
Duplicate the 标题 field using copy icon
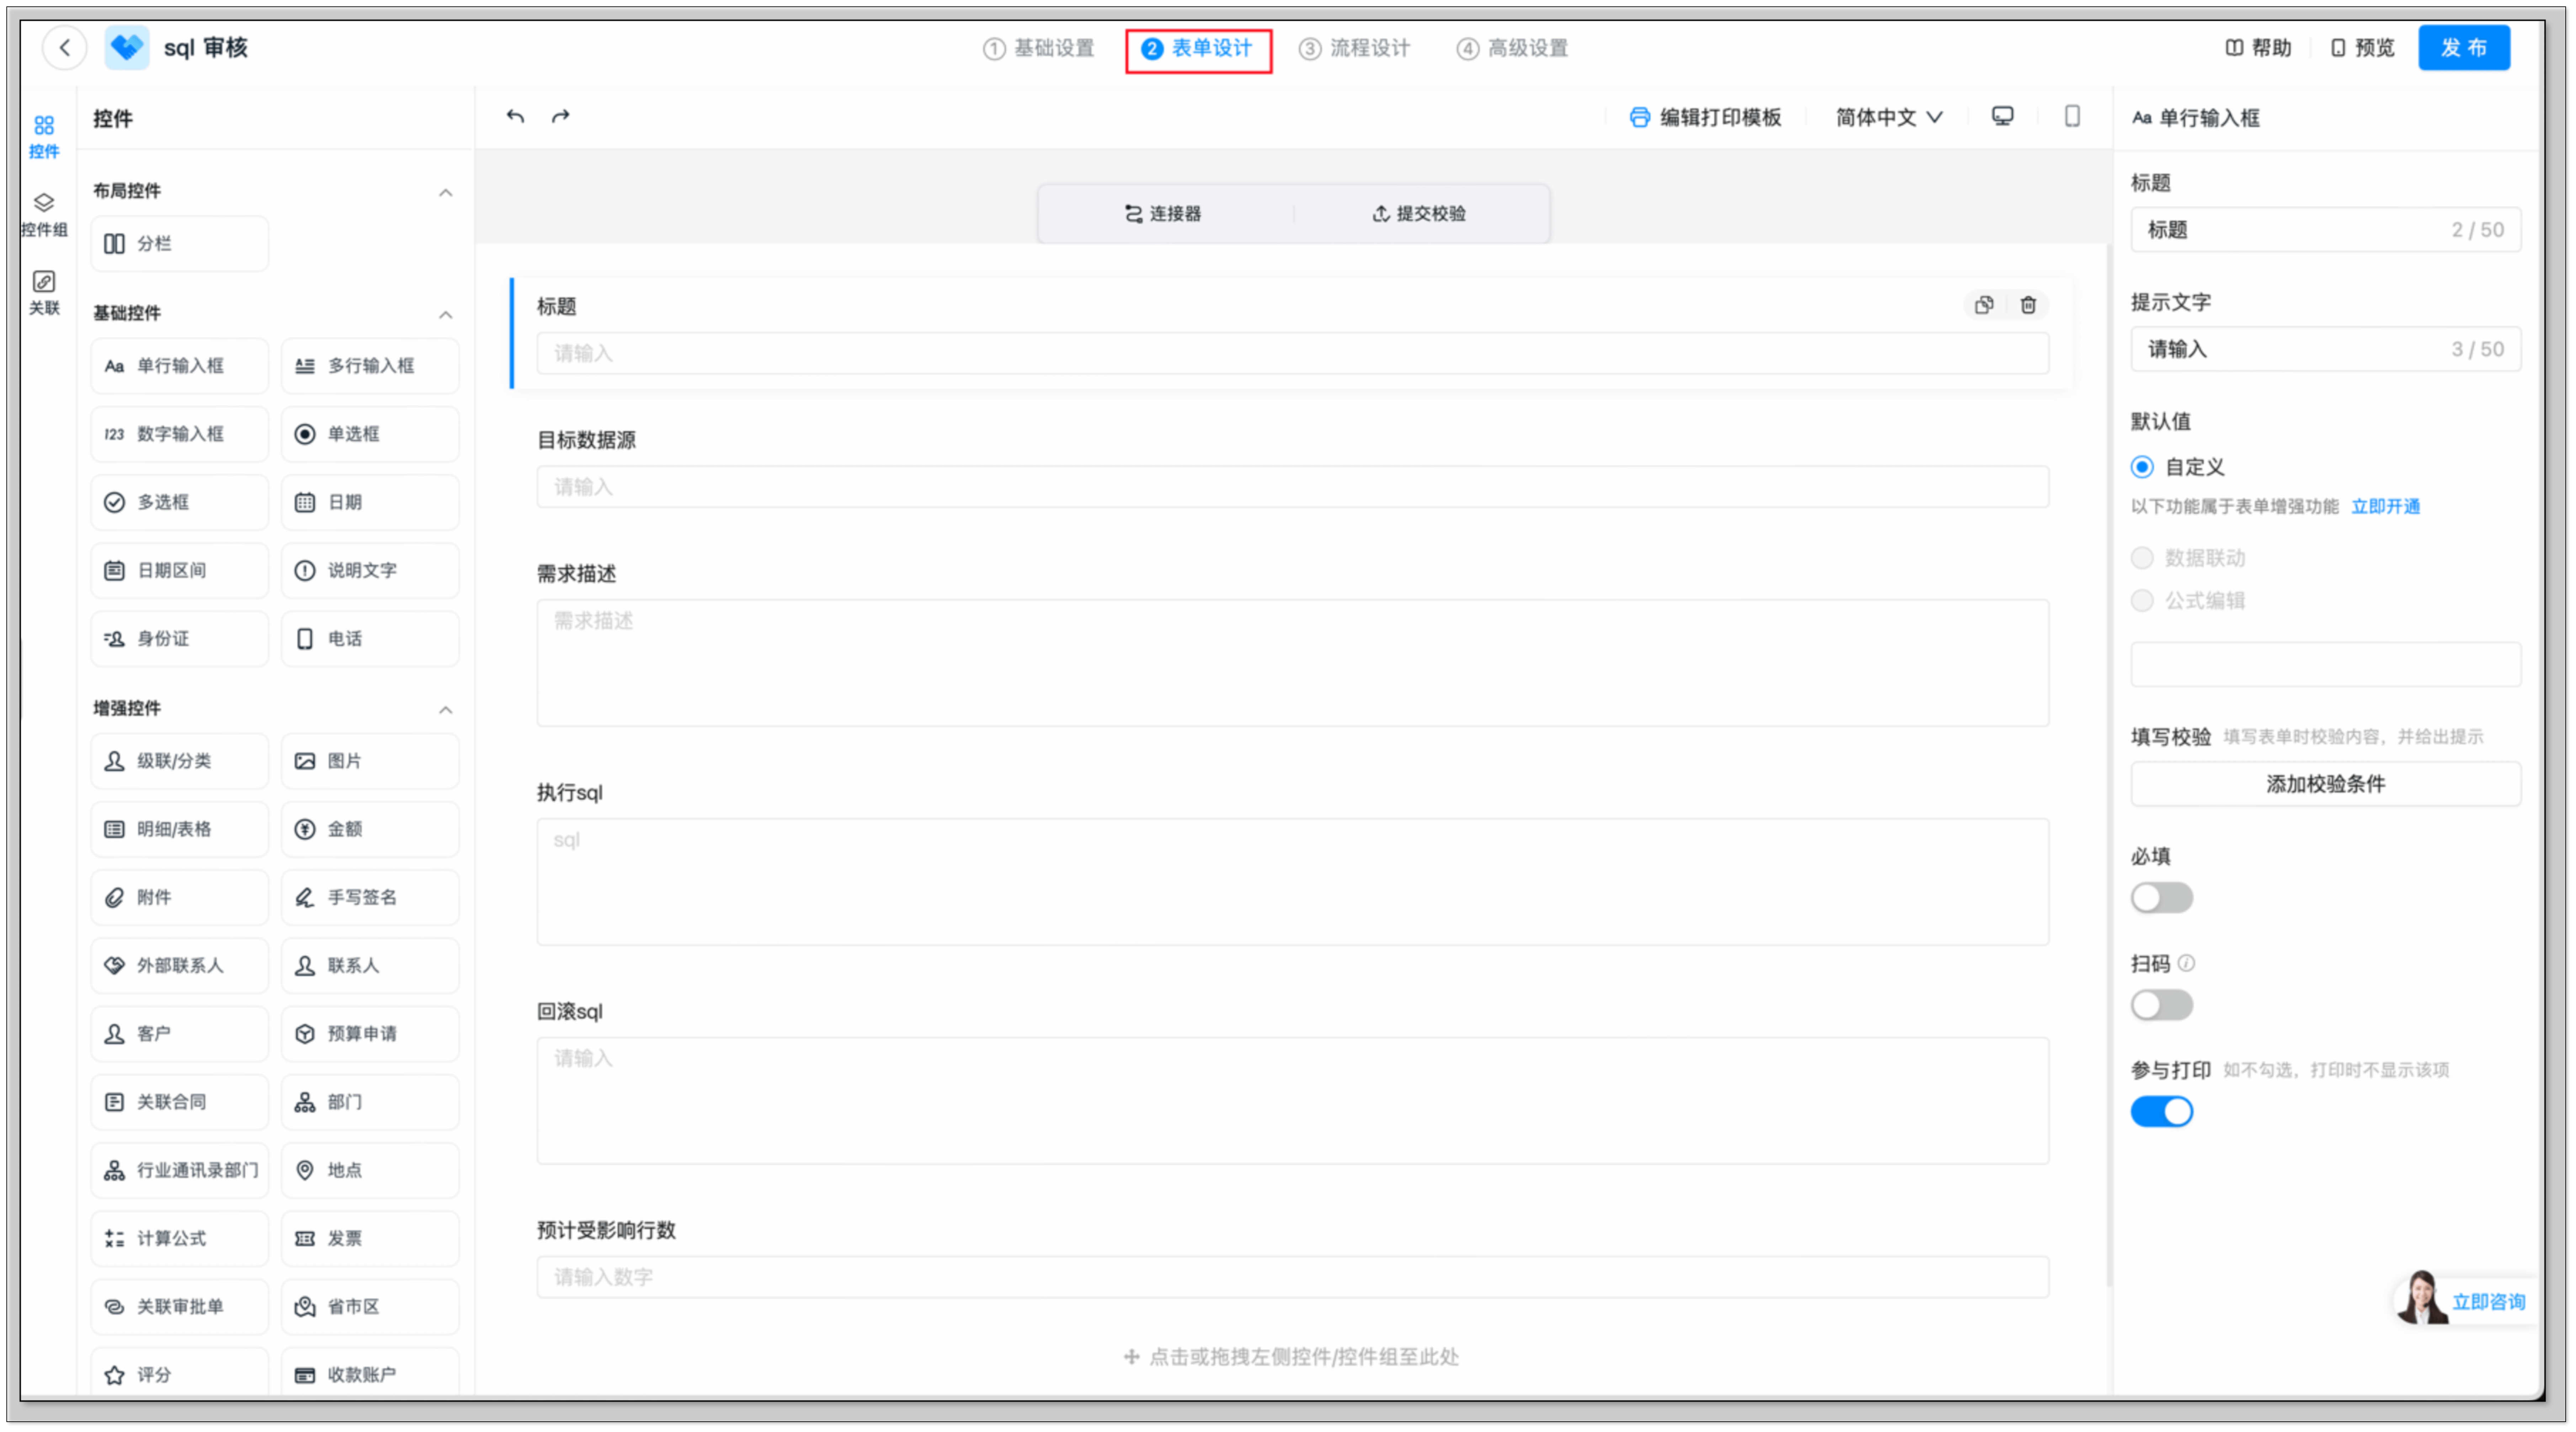pyautogui.click(x=1984, y=305)
